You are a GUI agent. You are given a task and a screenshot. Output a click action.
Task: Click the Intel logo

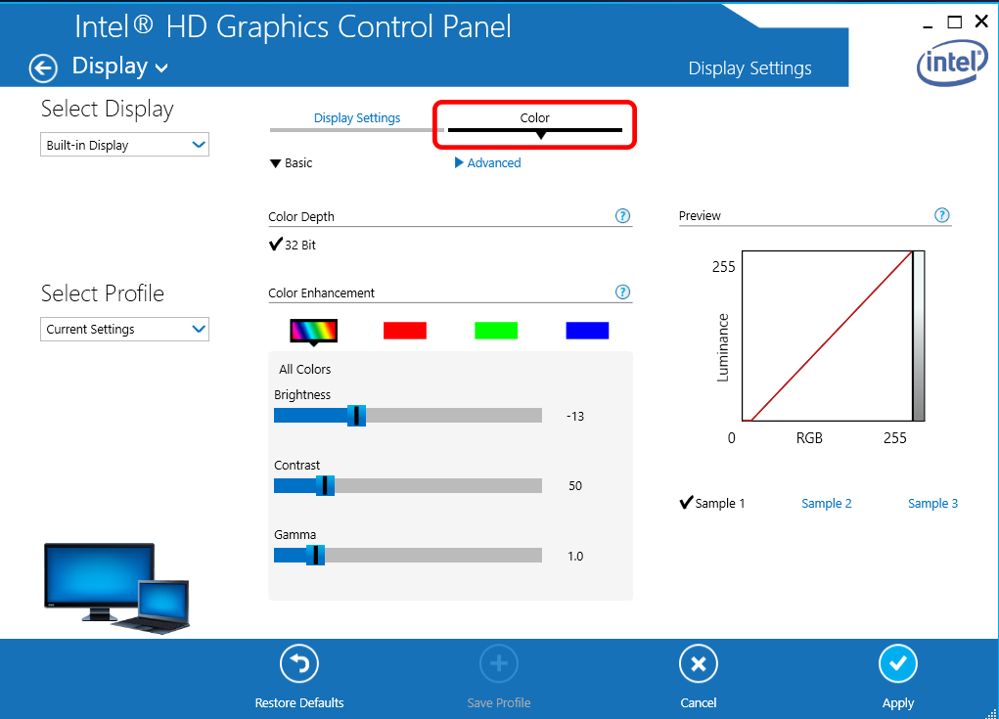[x=952, y=63]
